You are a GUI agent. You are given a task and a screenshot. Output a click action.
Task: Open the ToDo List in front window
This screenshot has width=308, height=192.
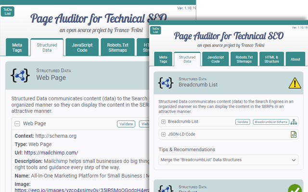[x=155, y=30]
